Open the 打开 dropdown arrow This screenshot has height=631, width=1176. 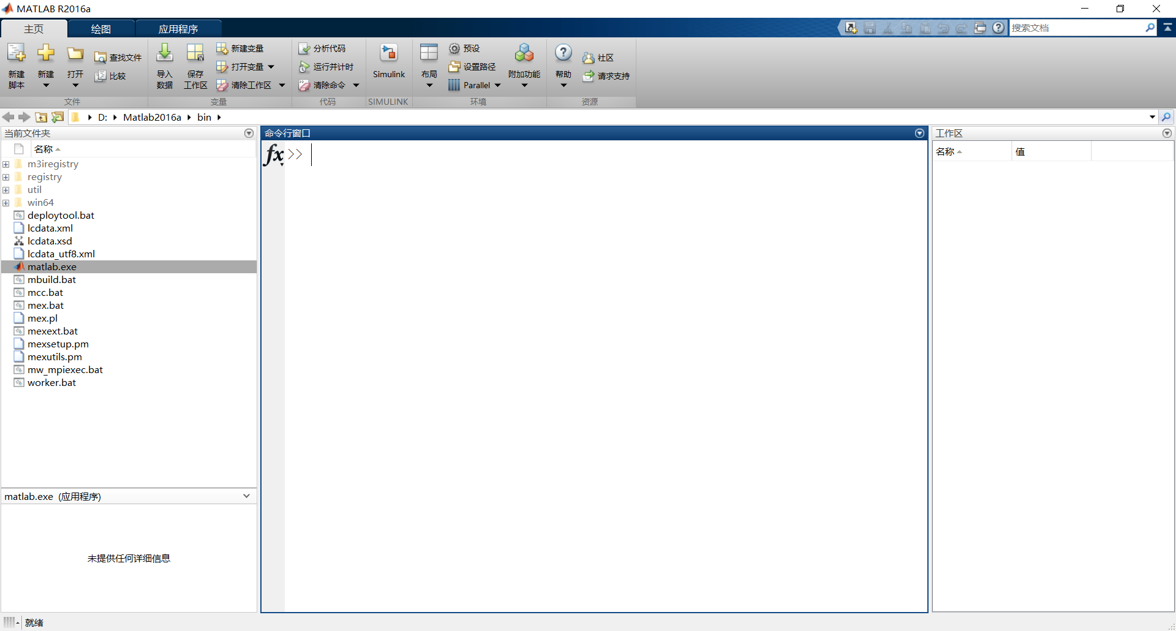75,86
